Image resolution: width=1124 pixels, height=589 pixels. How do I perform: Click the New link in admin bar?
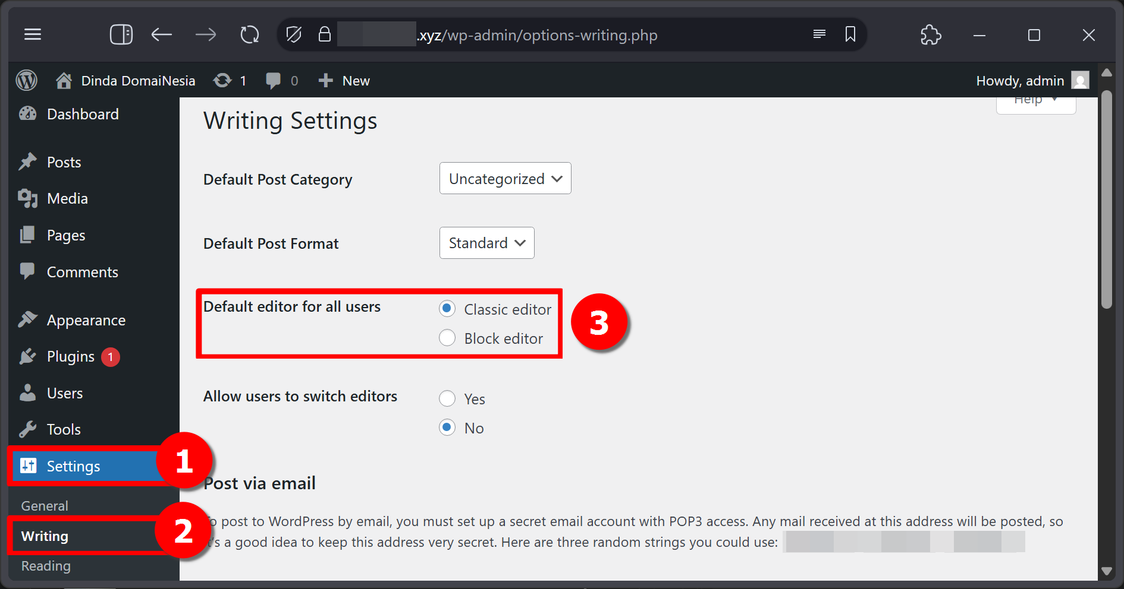356,81
